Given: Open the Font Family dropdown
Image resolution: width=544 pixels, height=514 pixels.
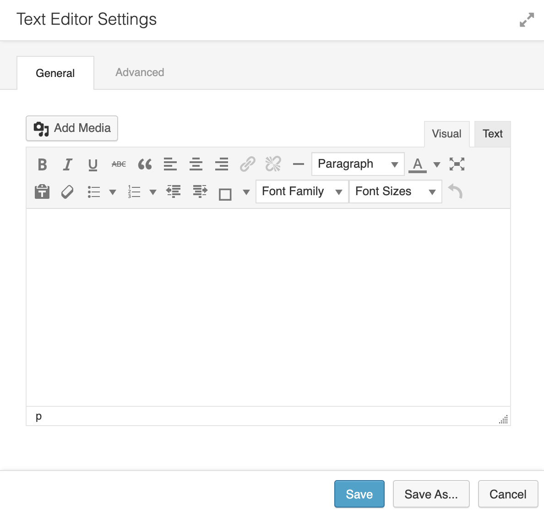Looking at the screenshot, I should [302, 191].
